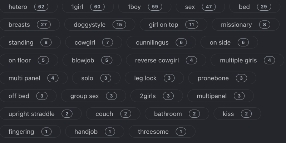Viewport: 286px width, 143px height.
Task: Select the "1girl" tag filter
Action: click(87, 7)
